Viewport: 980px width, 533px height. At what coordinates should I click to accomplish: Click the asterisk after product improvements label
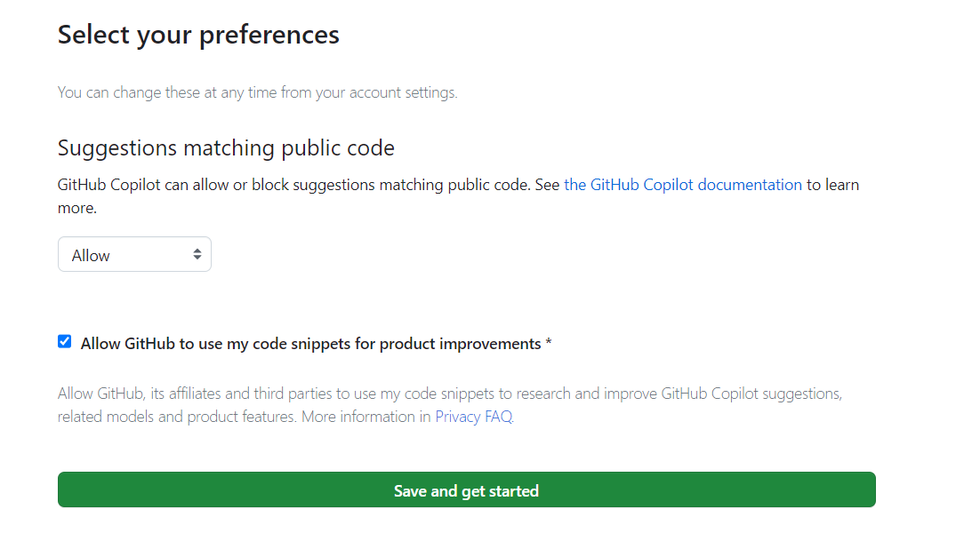tap(549, 343)
